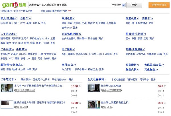
Task: Open the 物品交换 category link
Action: [x=133, y=69]
